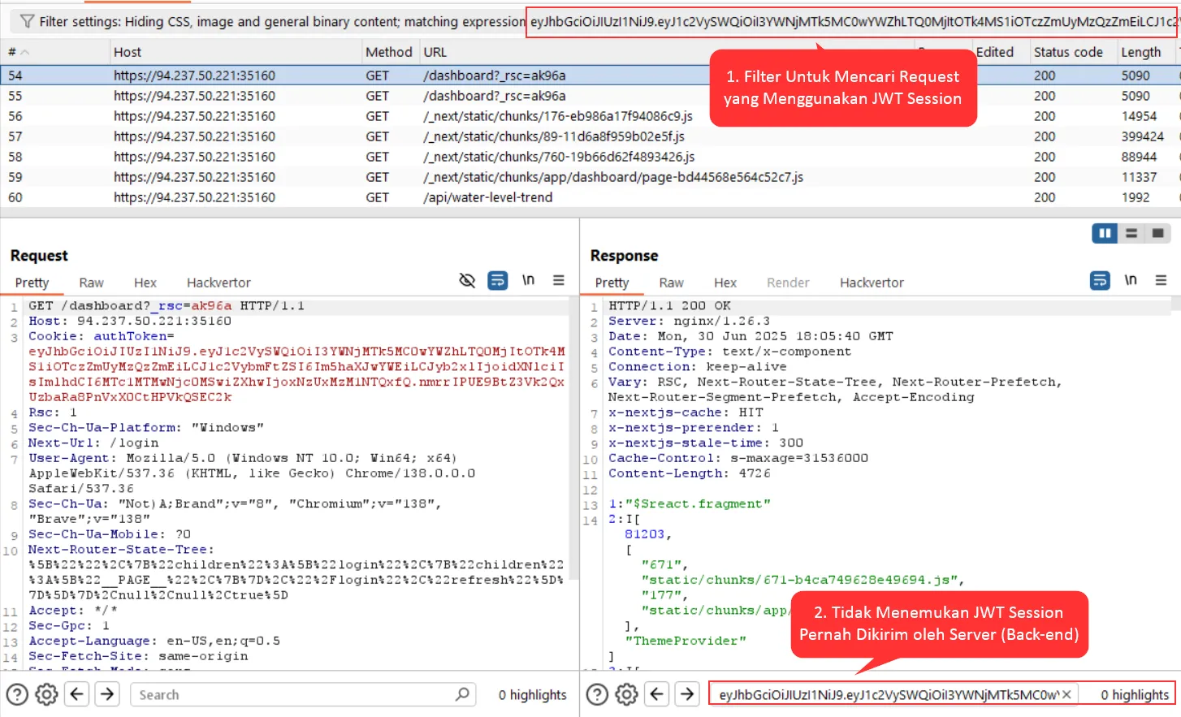Open the Response Raw tab
The height and width of the screenshot is (717, 1181).
(671, 283)
